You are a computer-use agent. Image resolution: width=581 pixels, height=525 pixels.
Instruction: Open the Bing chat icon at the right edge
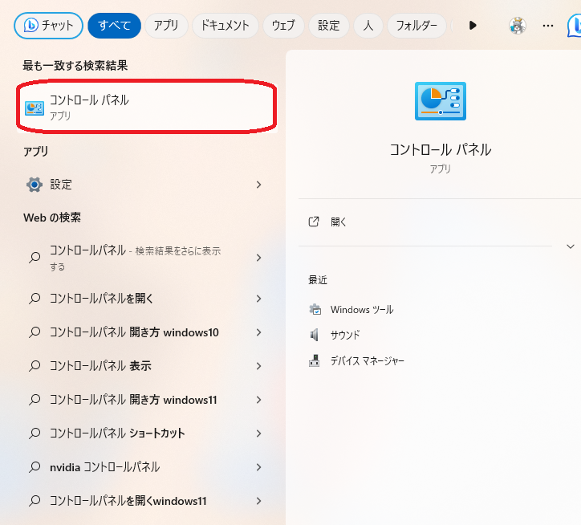pos(575,26)
